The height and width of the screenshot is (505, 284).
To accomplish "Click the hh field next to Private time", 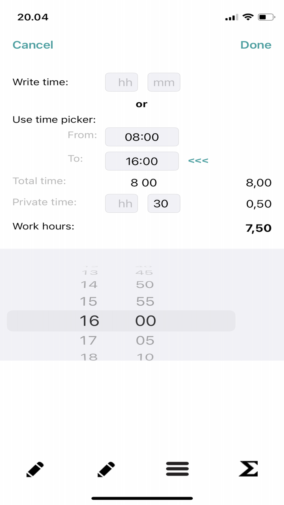I will [121, 203].
